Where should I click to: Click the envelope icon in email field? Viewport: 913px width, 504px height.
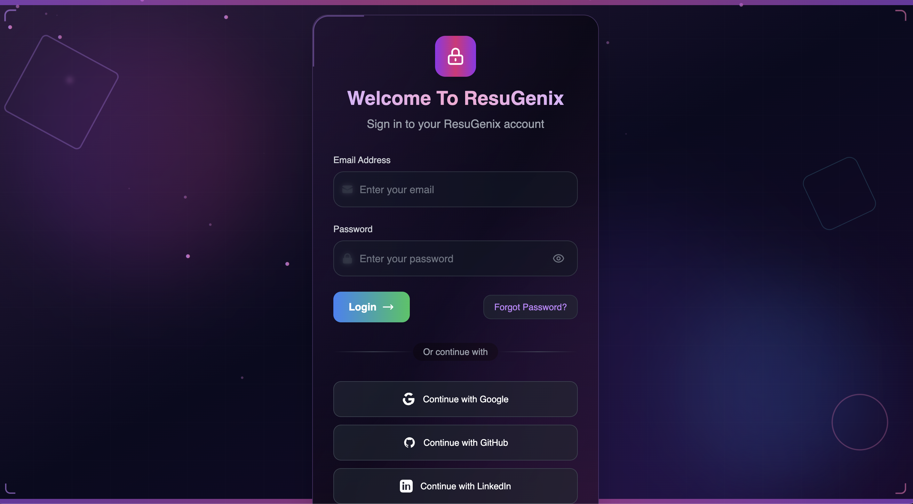pos(347,189)
